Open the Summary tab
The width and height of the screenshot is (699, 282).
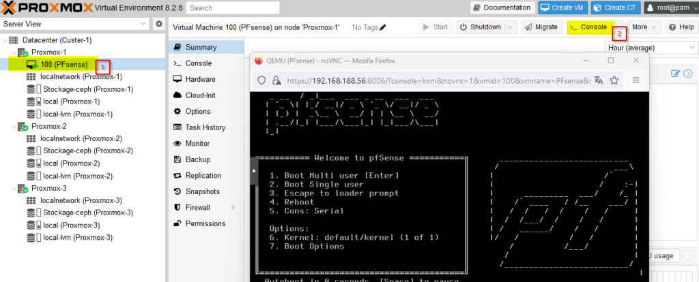point(206,47)
